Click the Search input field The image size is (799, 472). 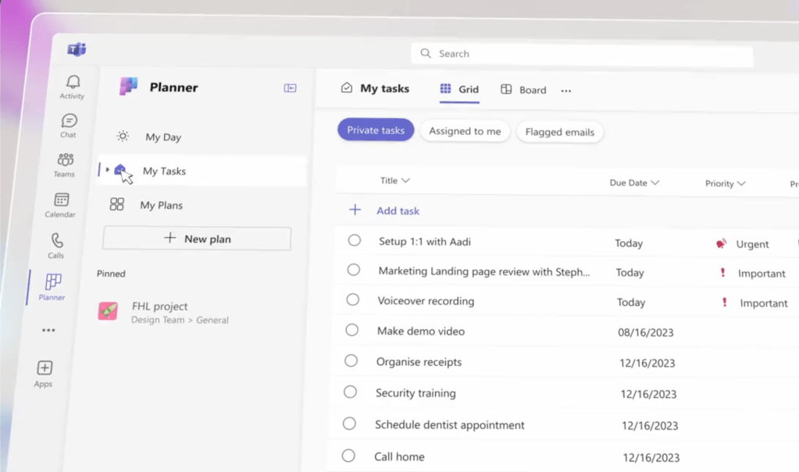pyautogui.click(x=582, y=54)
